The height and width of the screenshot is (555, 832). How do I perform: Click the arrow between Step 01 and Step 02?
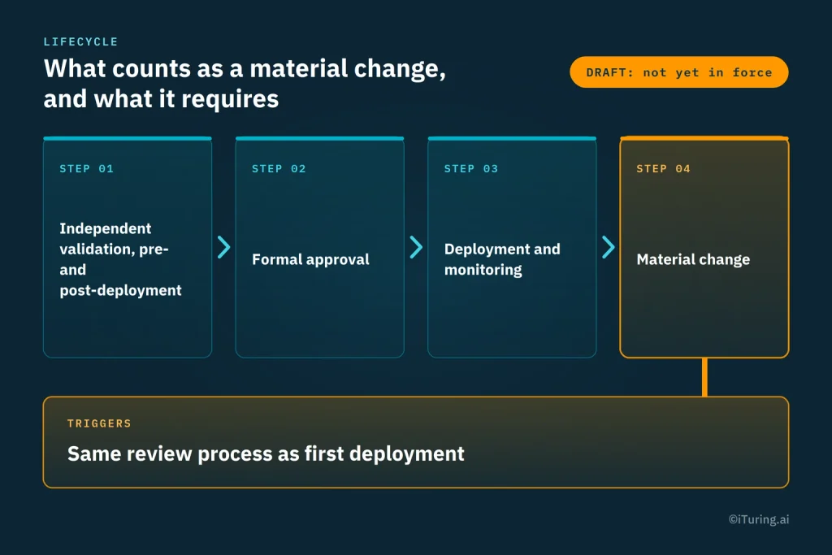pos(224,247)
